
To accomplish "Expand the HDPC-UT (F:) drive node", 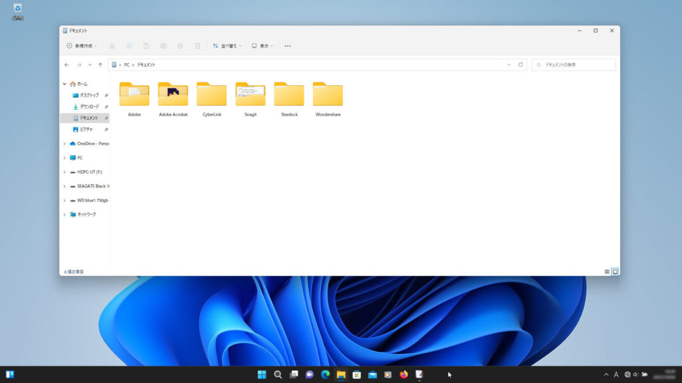I will [x=65, y=172].
